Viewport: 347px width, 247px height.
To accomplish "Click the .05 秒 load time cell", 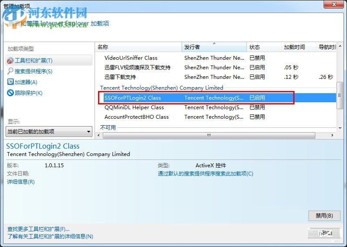I will [x=291, y=68].
